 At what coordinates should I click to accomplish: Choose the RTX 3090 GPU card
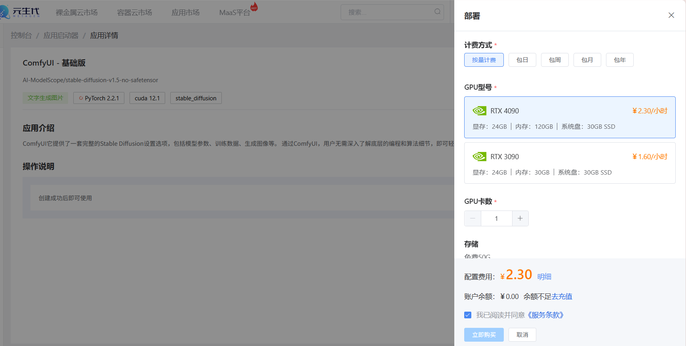tap(570, 163)
